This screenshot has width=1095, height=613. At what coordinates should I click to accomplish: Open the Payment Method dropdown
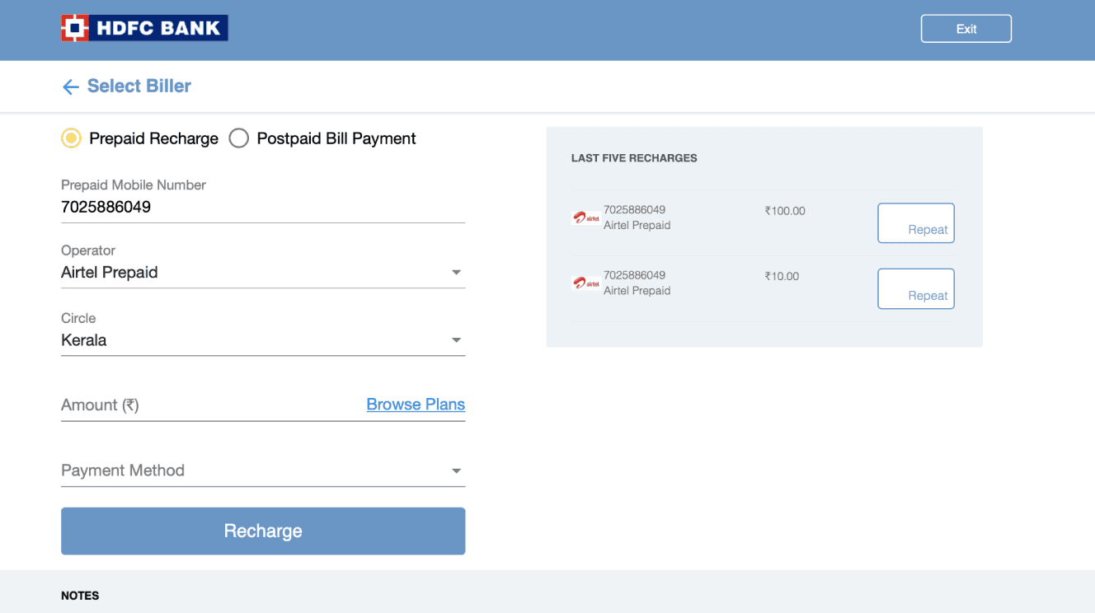(x=263, y=470)
